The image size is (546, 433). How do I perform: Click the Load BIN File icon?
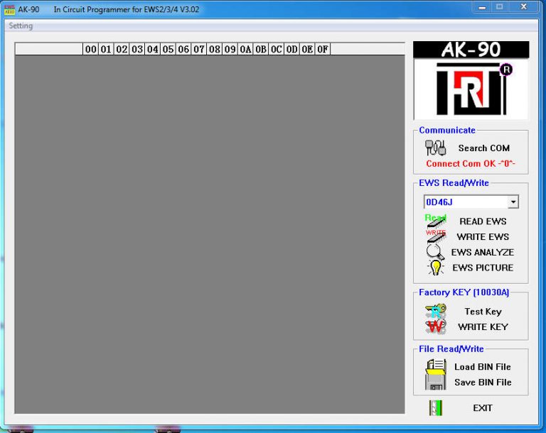(435, 366)
